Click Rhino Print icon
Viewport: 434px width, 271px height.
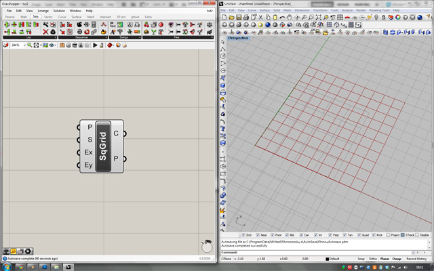pyautogui.click(x=245, y=17)
